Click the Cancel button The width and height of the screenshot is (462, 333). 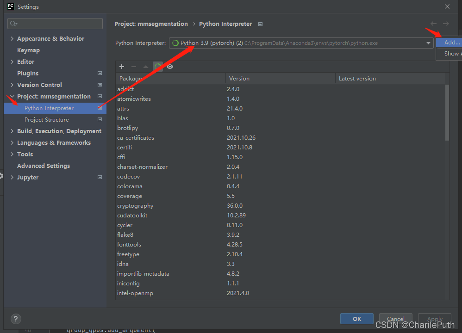tap(396, 319)
